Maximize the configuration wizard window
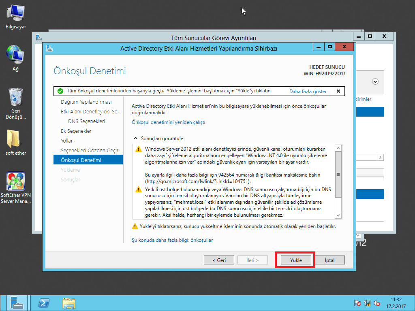415x311 pixels. coord(330,47)
